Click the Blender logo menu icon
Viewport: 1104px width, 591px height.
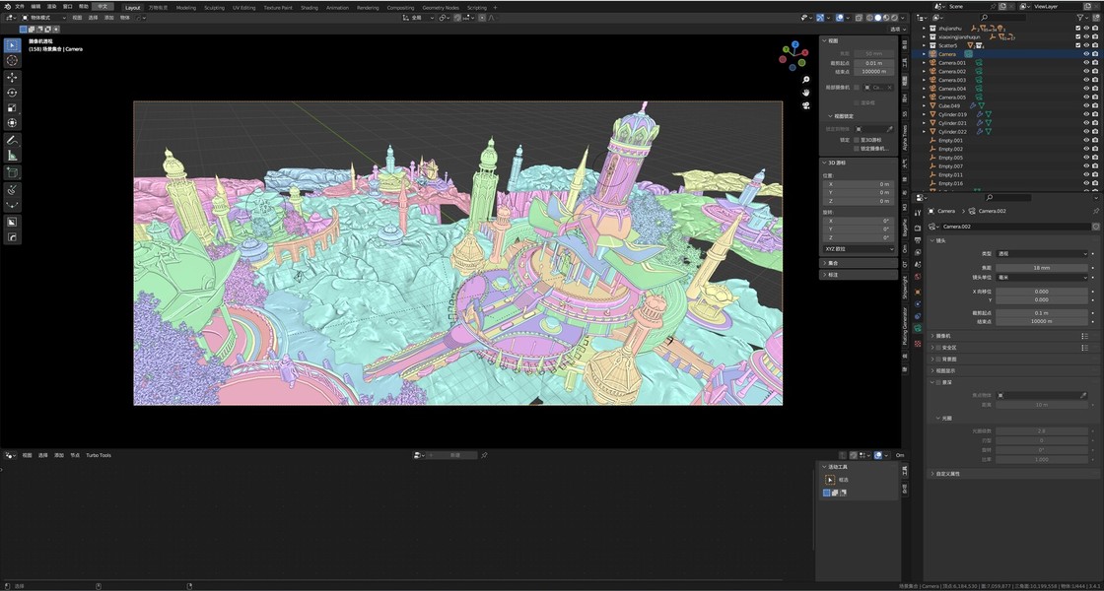coord(6,6)
